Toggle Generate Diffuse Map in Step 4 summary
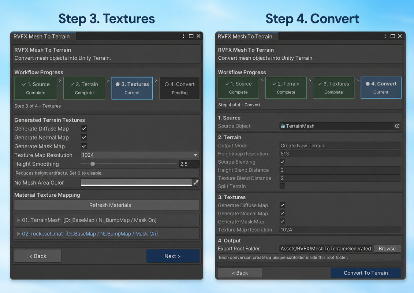414x293 pixels. (282, 205)
